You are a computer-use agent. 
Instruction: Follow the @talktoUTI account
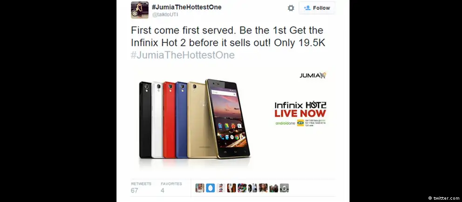pyautogui.click(x=317, y=8)
